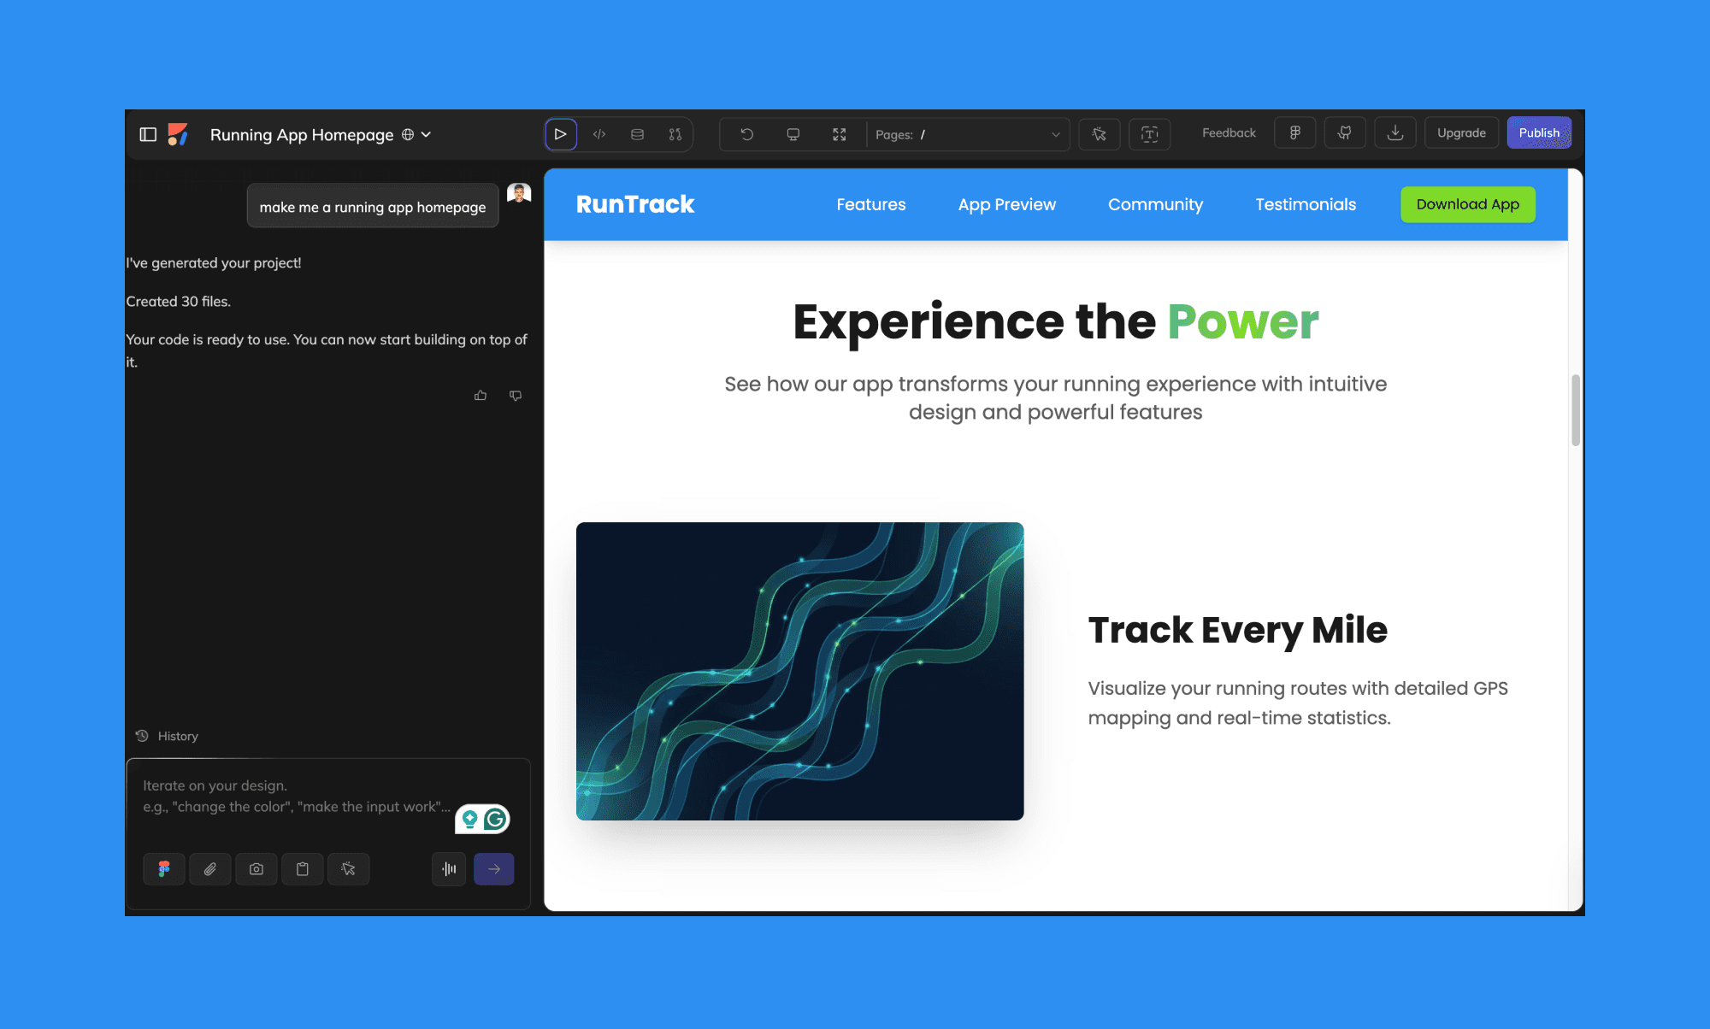The width and height of the screenshot is (1710, 1029).
Task: Enter fullscreen preview mode
Action: [x=839, y=134]
